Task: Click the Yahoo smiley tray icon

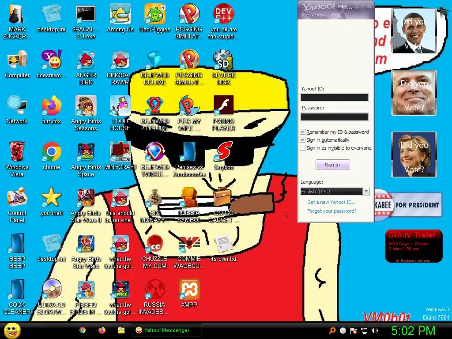Action: pos(343,331)
